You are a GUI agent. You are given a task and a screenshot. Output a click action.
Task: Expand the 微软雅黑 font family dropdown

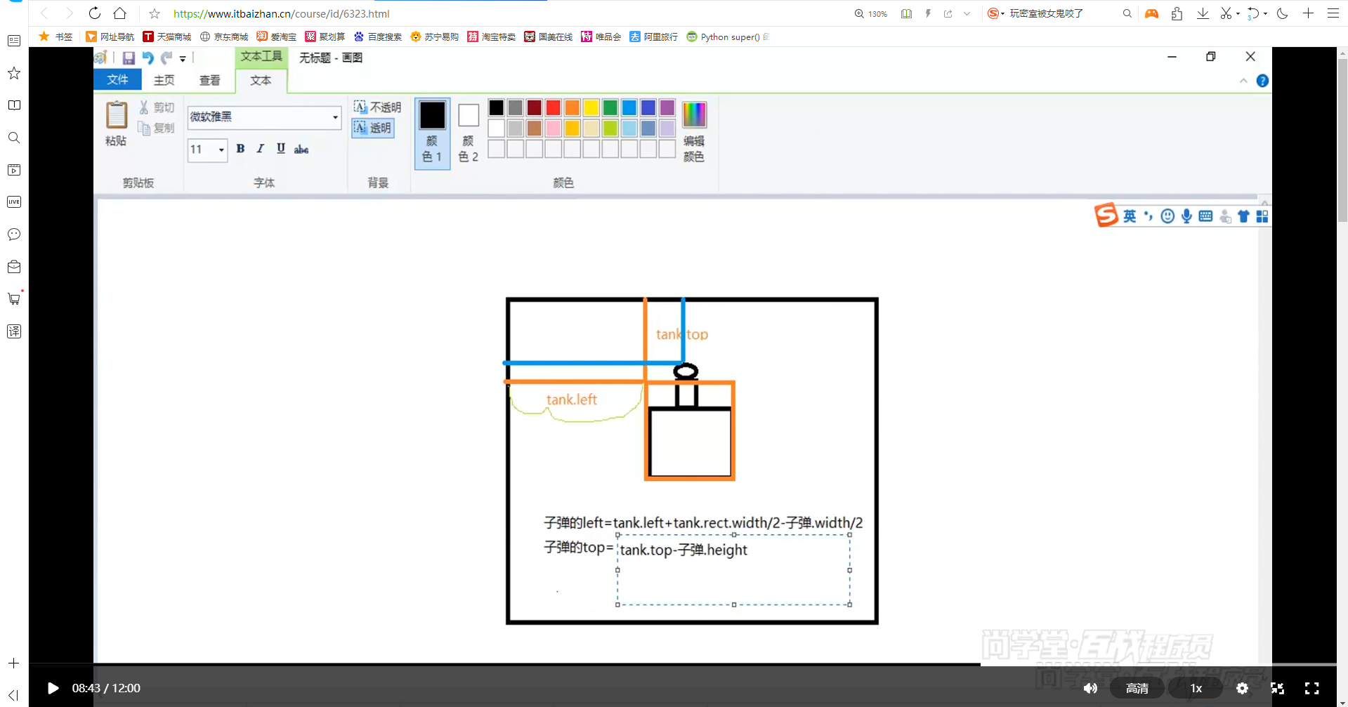(x=335, y=117)
